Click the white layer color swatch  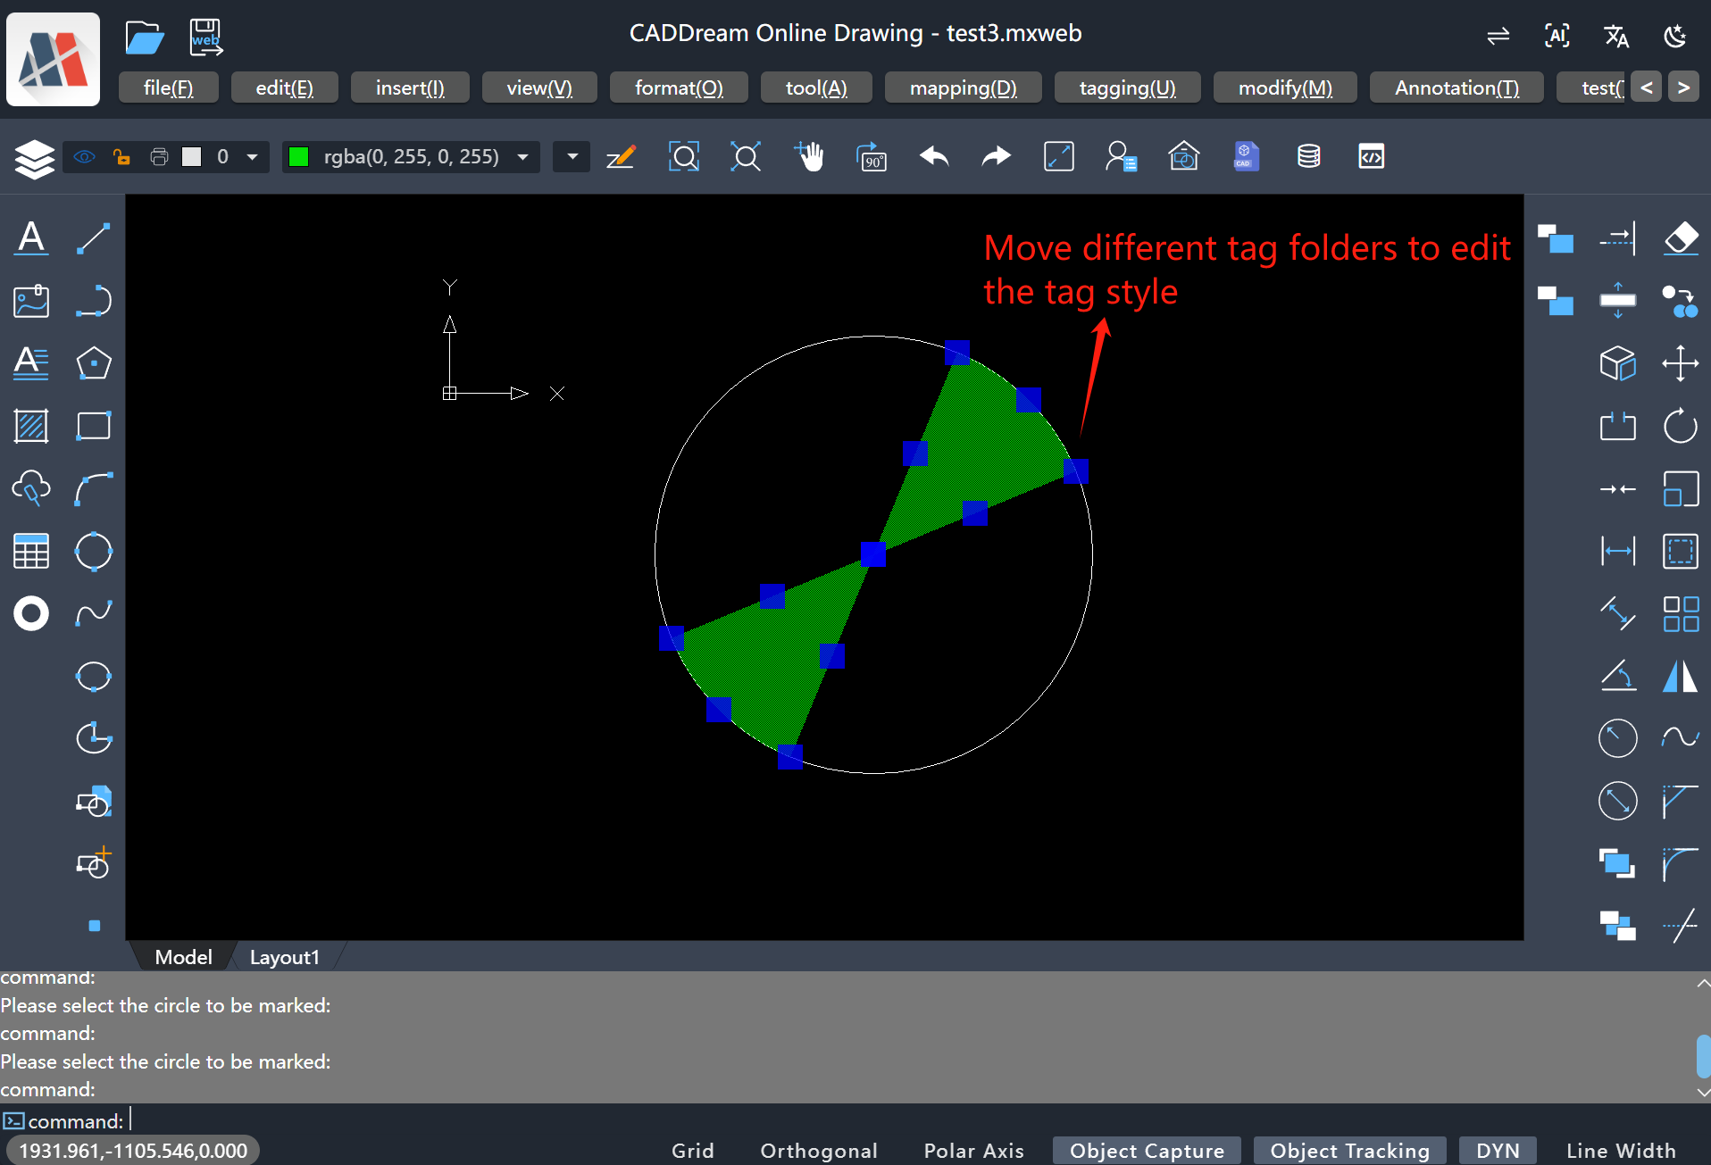click(x=191, y=157)
